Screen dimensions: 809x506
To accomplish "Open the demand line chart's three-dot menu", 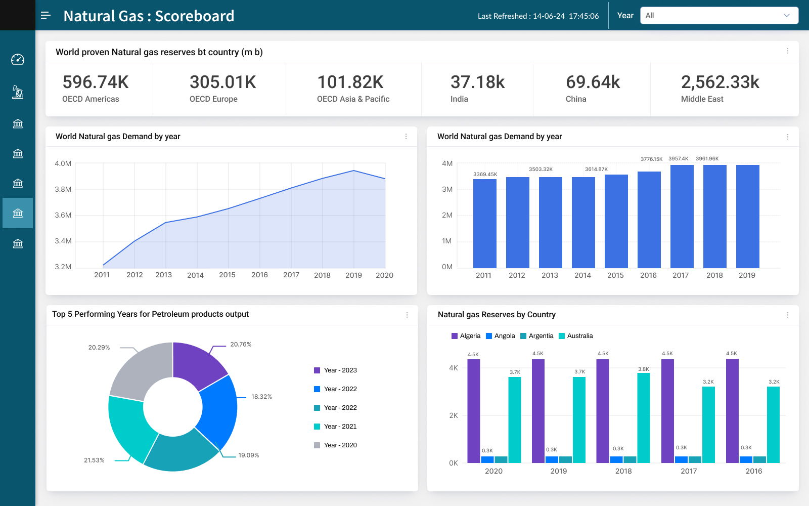I will [406, 137].
